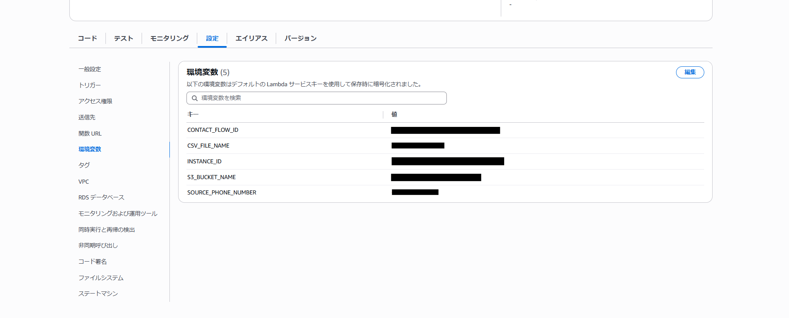
Task: Open the エイリアス tab
Action: (x=251, y=39)
